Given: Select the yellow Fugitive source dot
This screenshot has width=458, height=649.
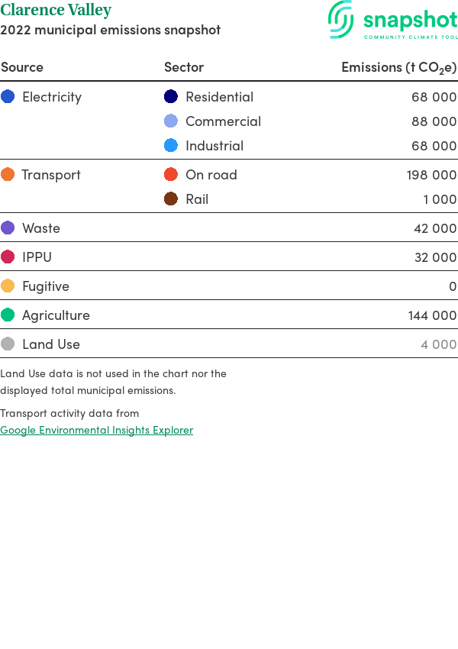Looking at the screenshot, I should (x=8, y=286).
